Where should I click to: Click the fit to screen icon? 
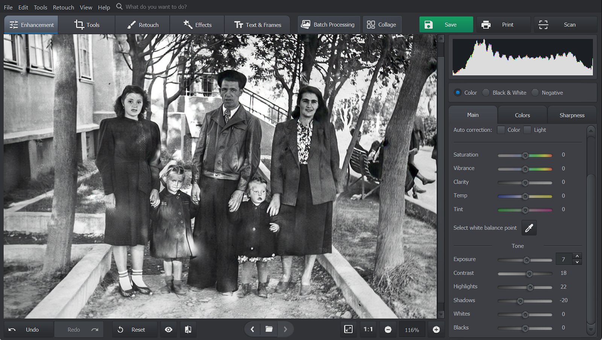348,329
